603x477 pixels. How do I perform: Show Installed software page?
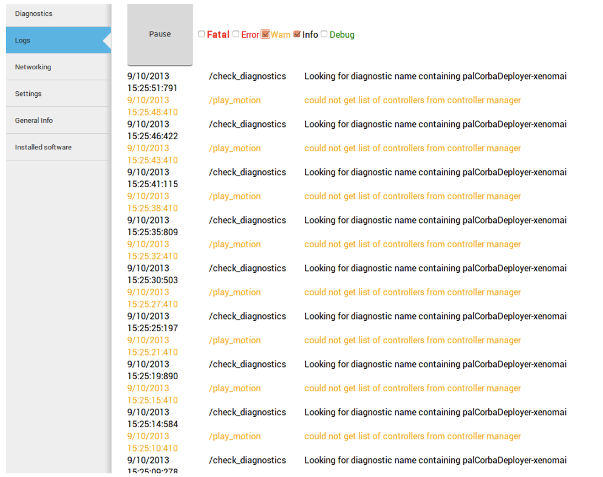pos(58,147)
